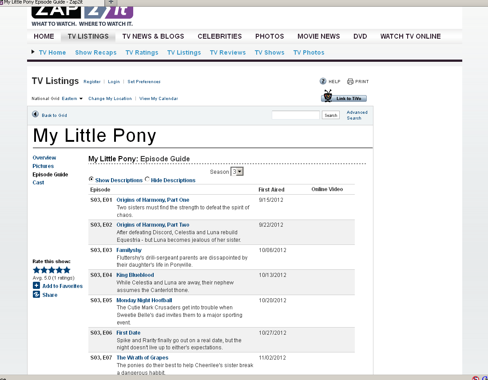Click Set Preferences link
The width and height of the screenshot is (488, 380).
[144, 82]
